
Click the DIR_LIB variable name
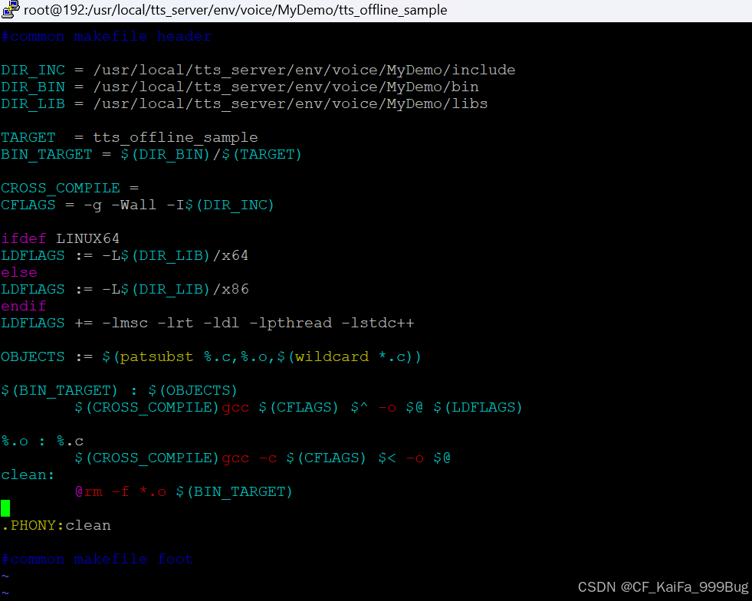pyautogui.click(x=33, y=104)
